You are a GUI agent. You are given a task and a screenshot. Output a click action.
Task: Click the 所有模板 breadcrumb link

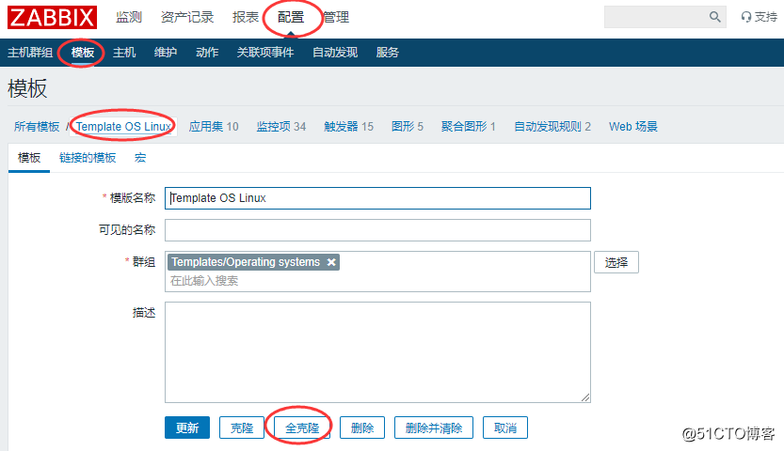tap(37, 127)
